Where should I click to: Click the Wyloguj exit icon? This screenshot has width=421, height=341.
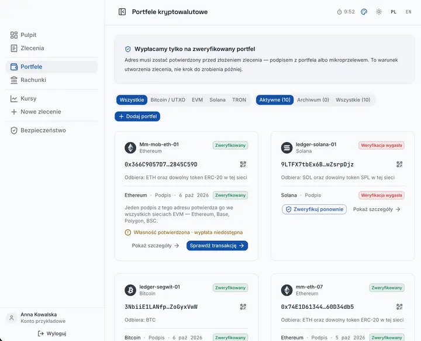point(41,333)
